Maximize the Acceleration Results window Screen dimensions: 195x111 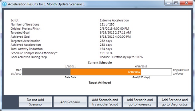point(176,3)
